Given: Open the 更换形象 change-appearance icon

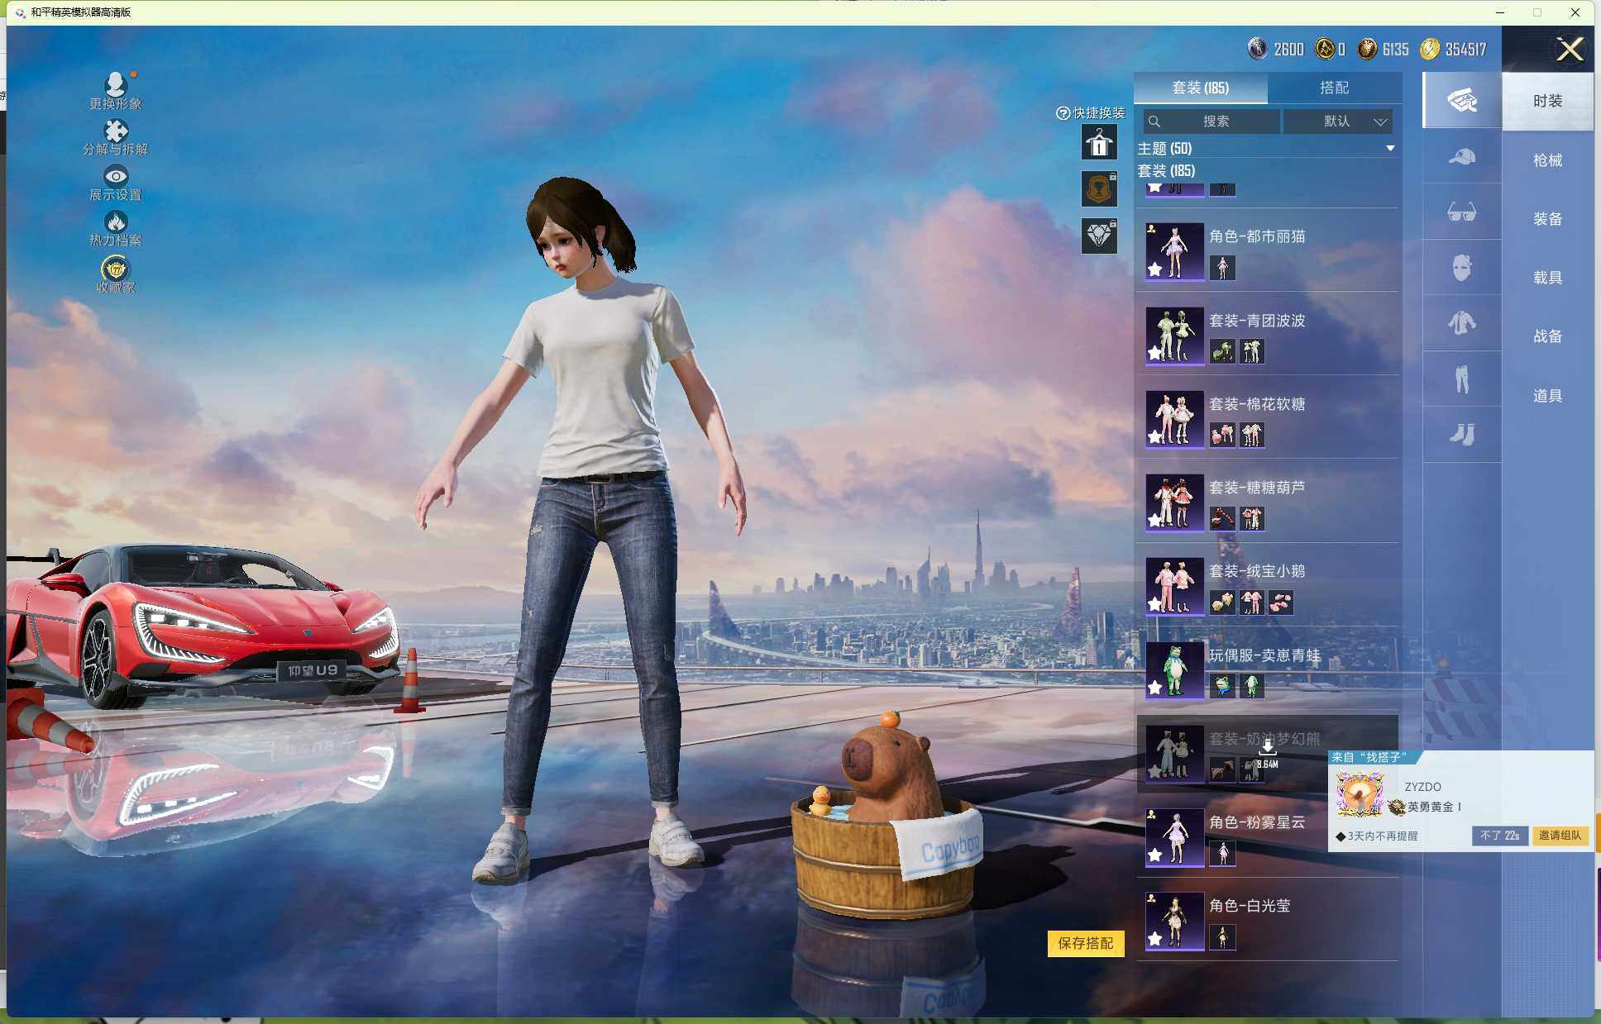Looking at the screenshot, I should point(115,84).
